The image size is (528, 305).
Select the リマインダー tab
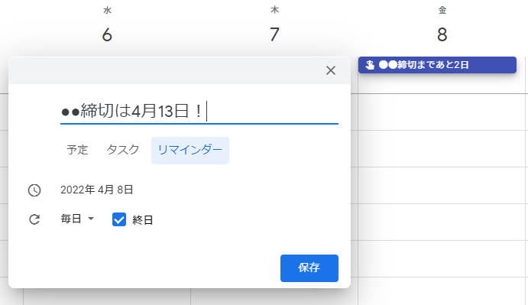click(x=190, y=151)
